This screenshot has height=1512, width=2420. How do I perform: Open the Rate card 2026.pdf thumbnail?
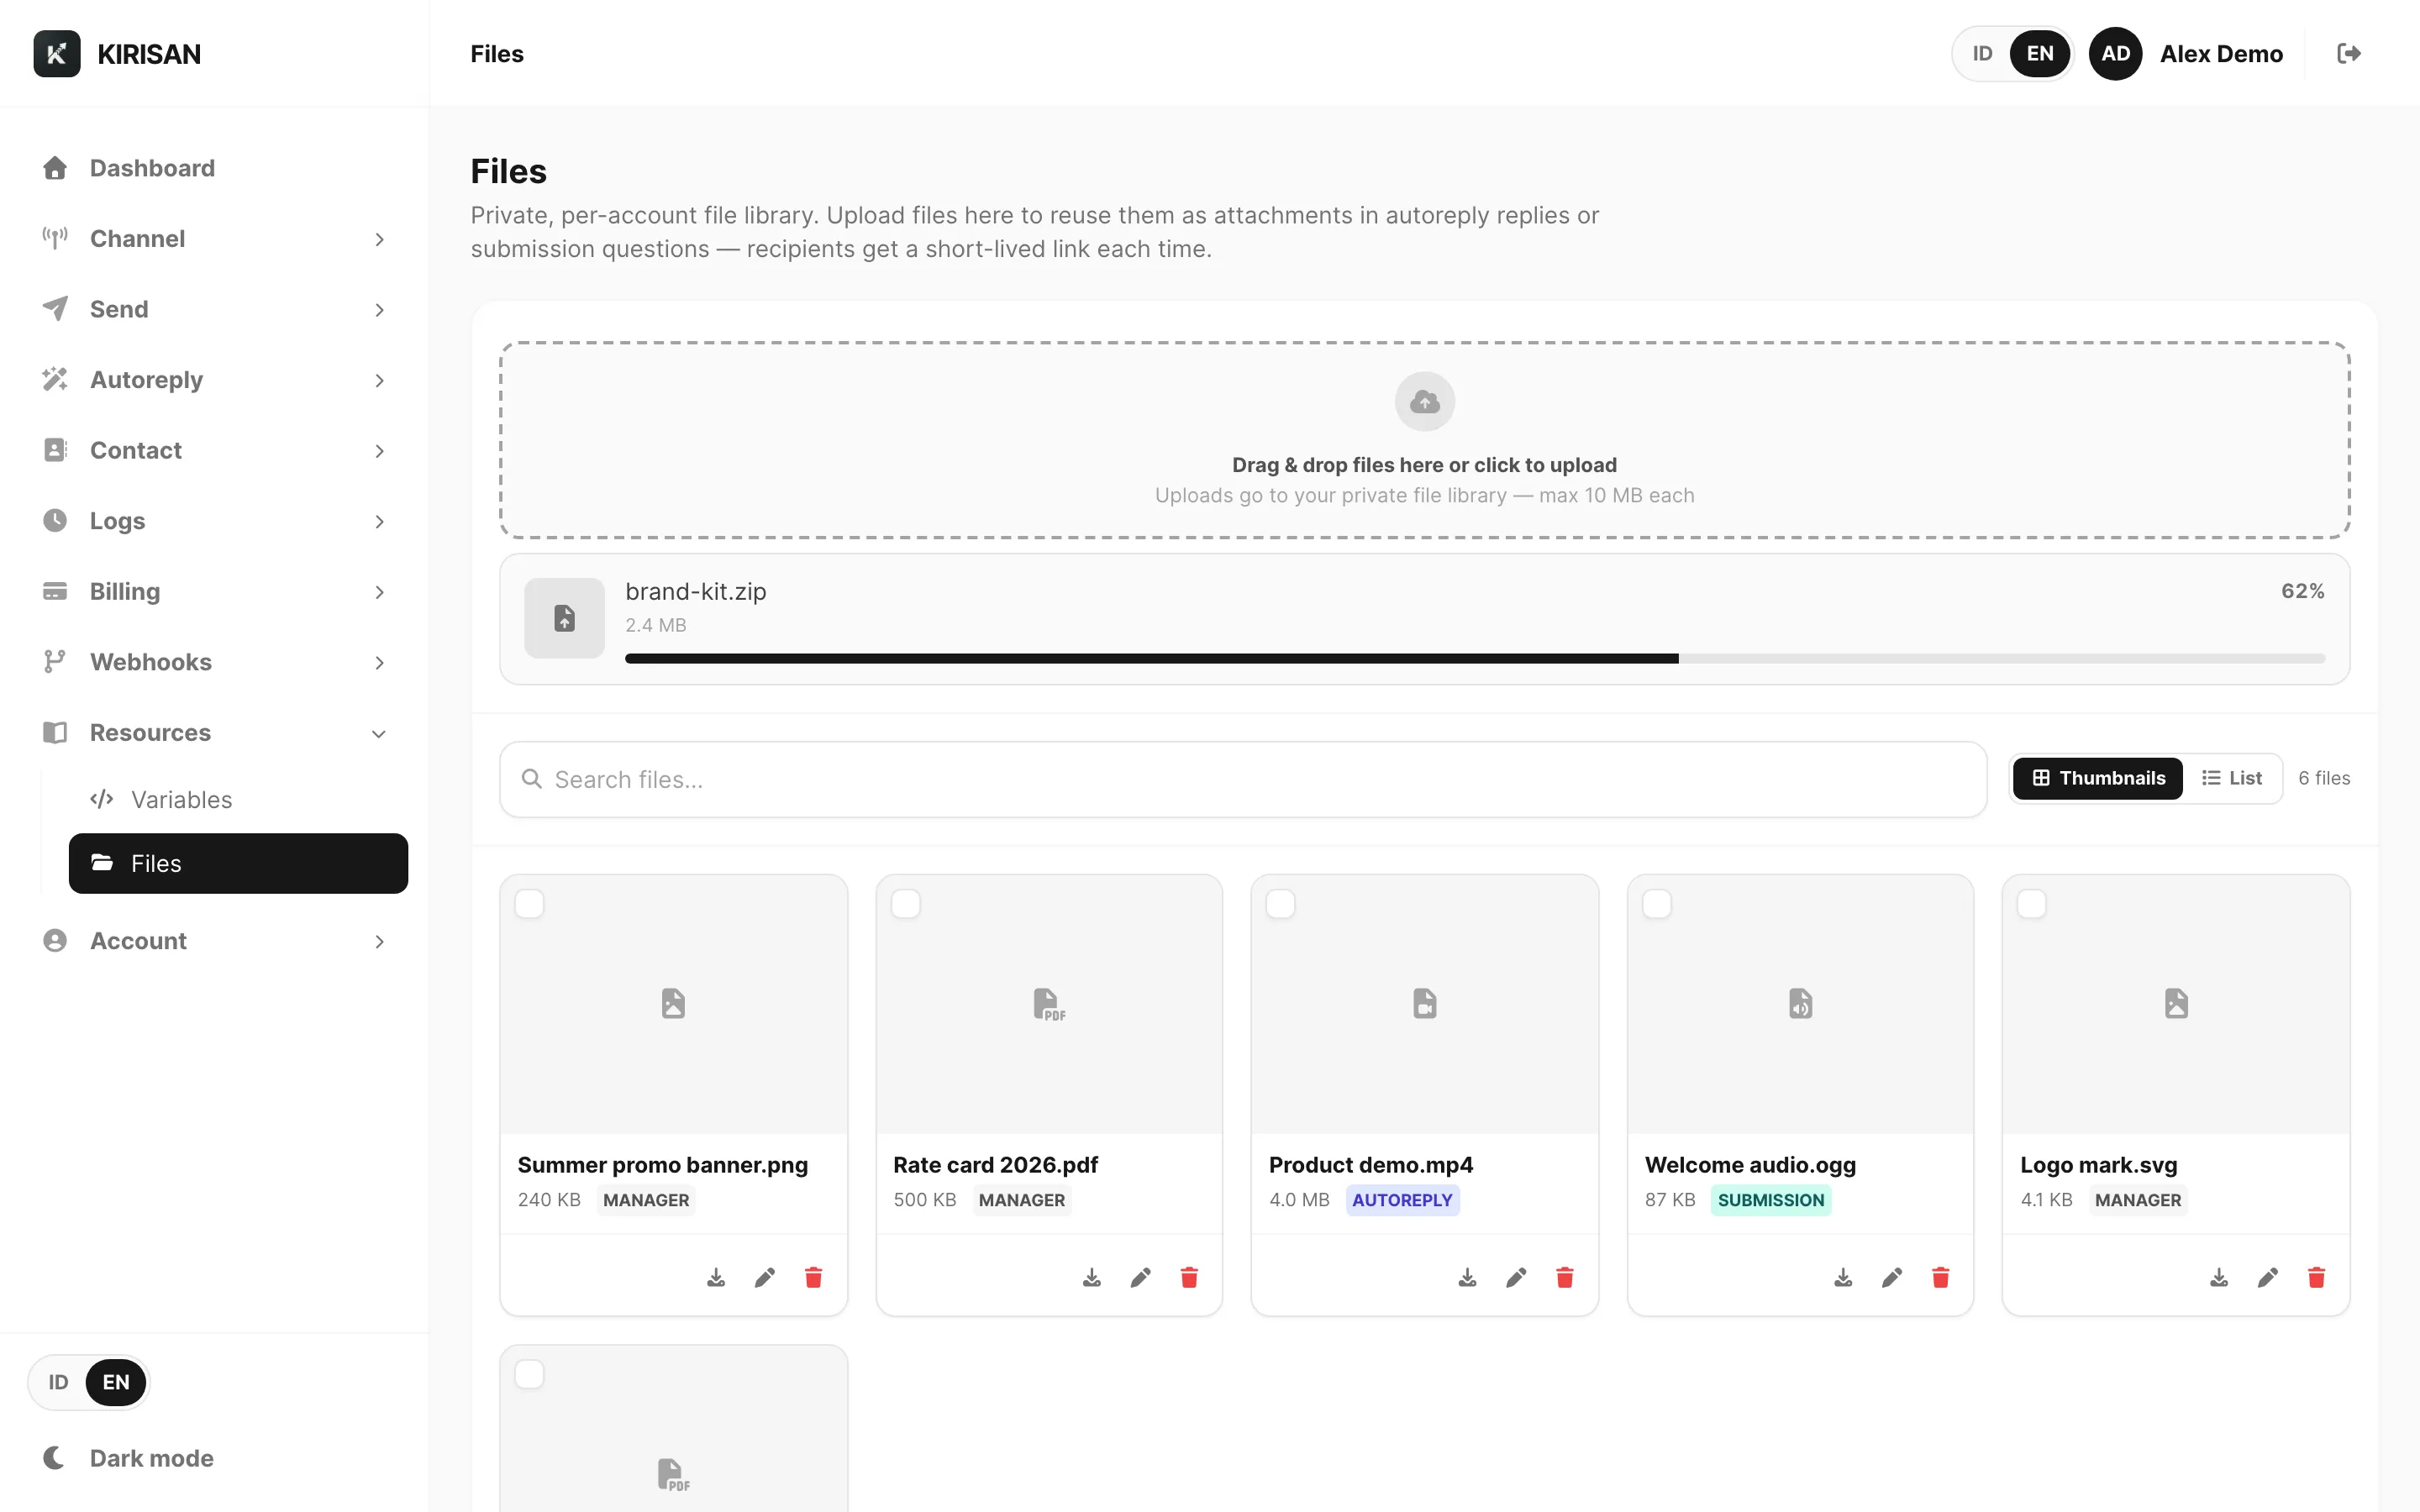[1049, 1004]
